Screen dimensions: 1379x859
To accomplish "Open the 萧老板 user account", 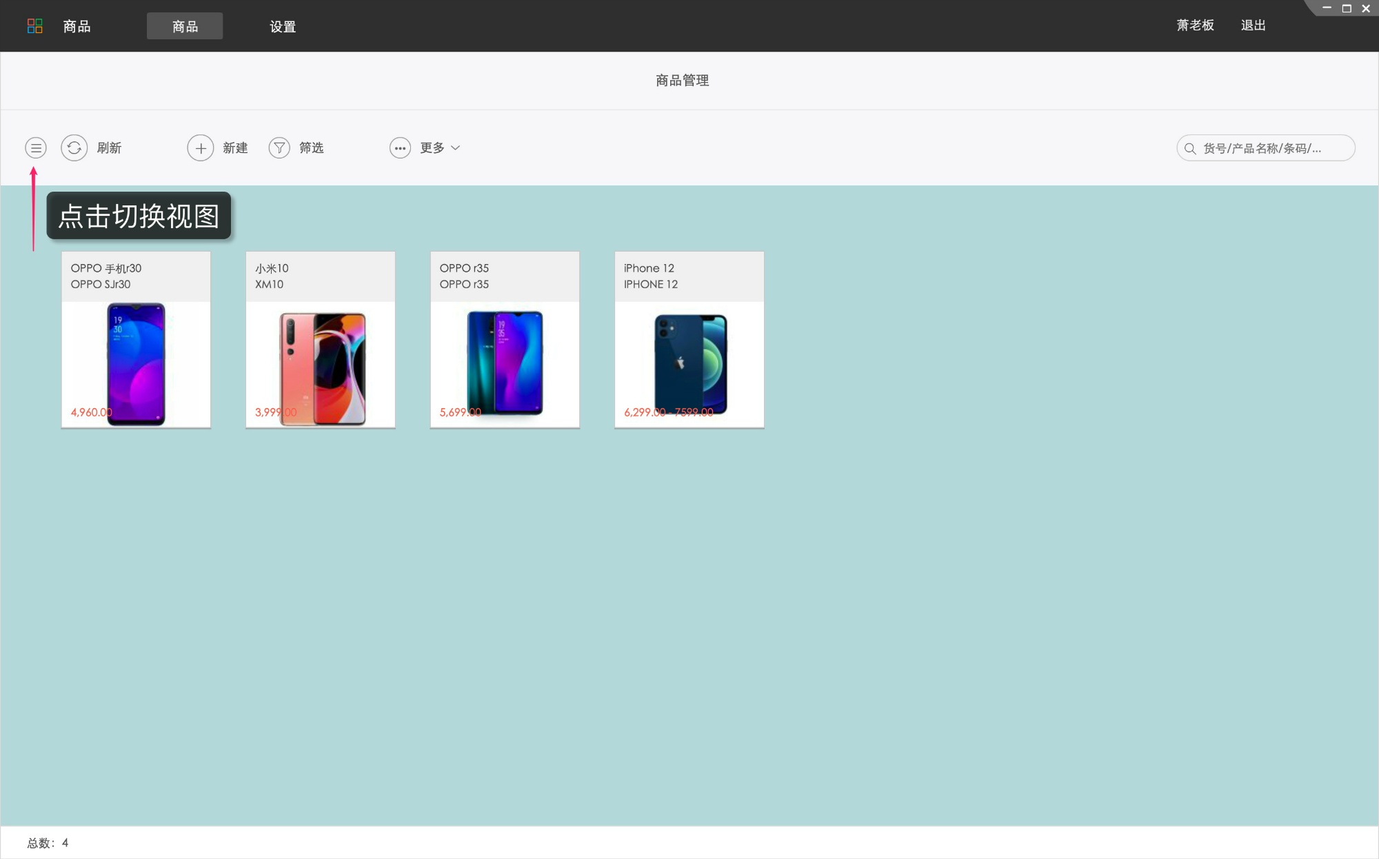I will tap(1195, 26).
